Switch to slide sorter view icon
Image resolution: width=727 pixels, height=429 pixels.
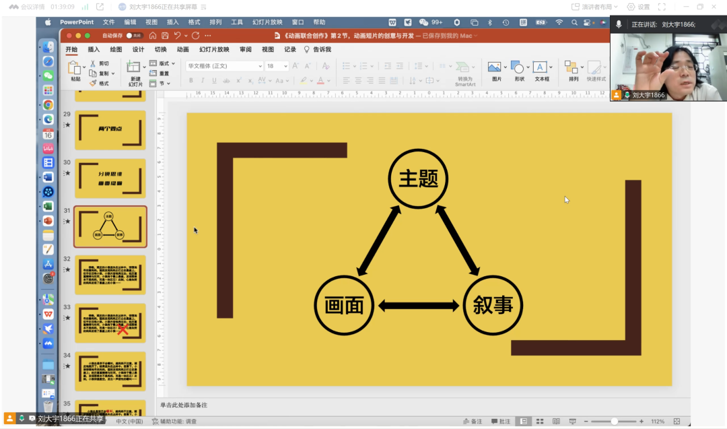click(539, 422)
